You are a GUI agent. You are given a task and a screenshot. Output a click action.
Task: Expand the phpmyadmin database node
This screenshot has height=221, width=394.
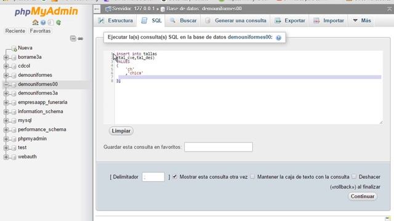click(x=6, y=139)
